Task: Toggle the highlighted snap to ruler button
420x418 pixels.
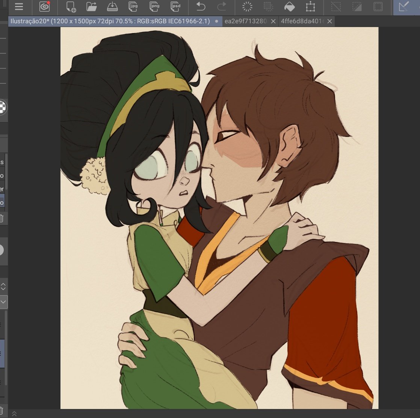Action: point(404,7)
